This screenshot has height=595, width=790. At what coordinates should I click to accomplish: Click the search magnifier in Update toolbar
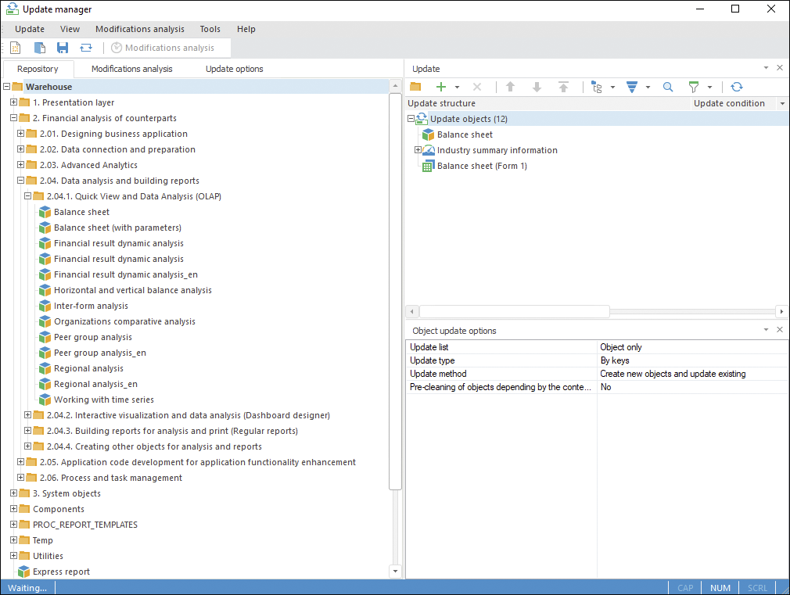[x=668, y=87]
